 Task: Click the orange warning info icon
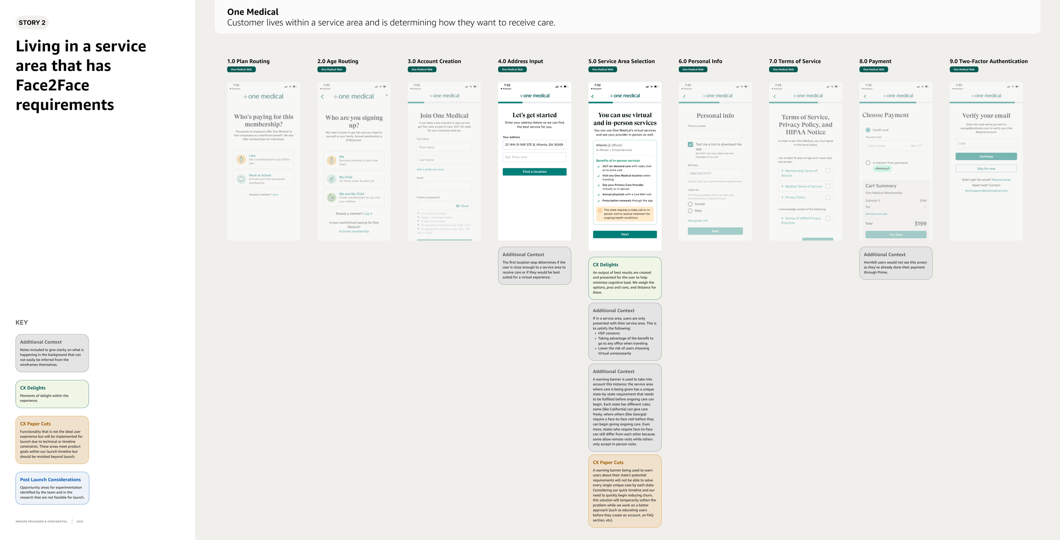pos(600,210)
